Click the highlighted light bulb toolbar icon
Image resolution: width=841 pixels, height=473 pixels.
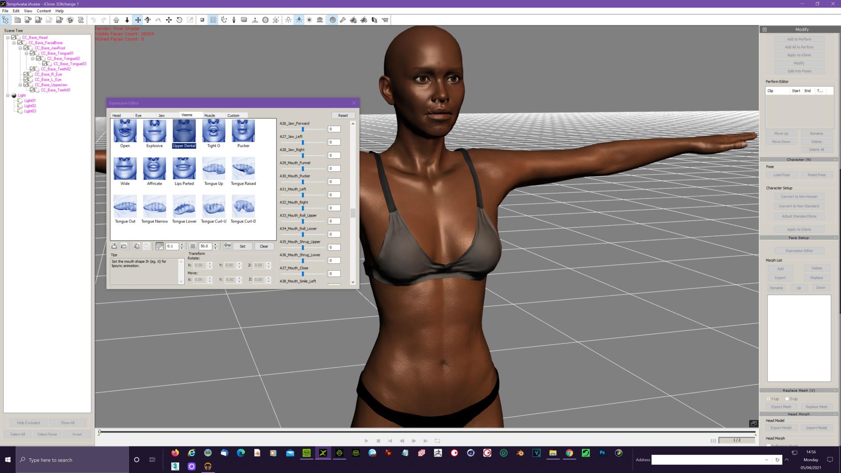click(299, 20)
